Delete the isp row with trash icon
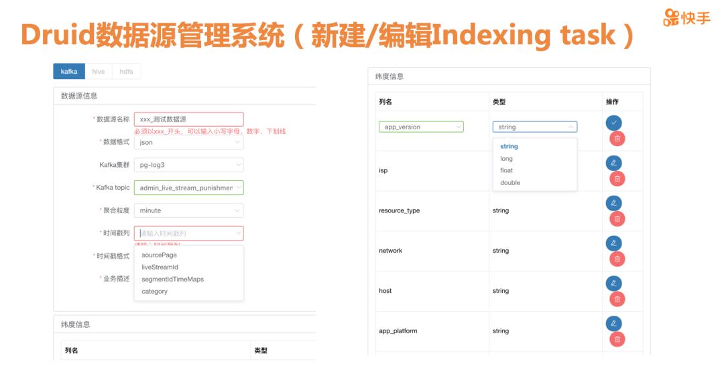 (617, 179)
